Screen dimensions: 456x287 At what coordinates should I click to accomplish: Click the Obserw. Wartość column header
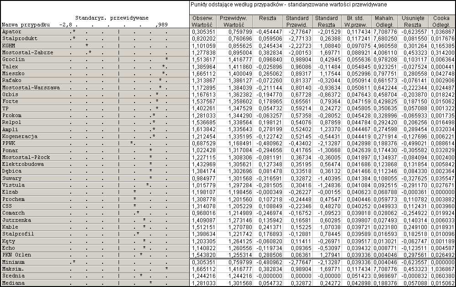[202, 21]
